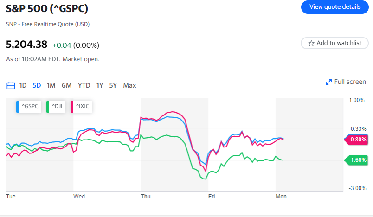Select the 5Y time range
The width and height of the screenshot is (373, 217).
[113, 85]
